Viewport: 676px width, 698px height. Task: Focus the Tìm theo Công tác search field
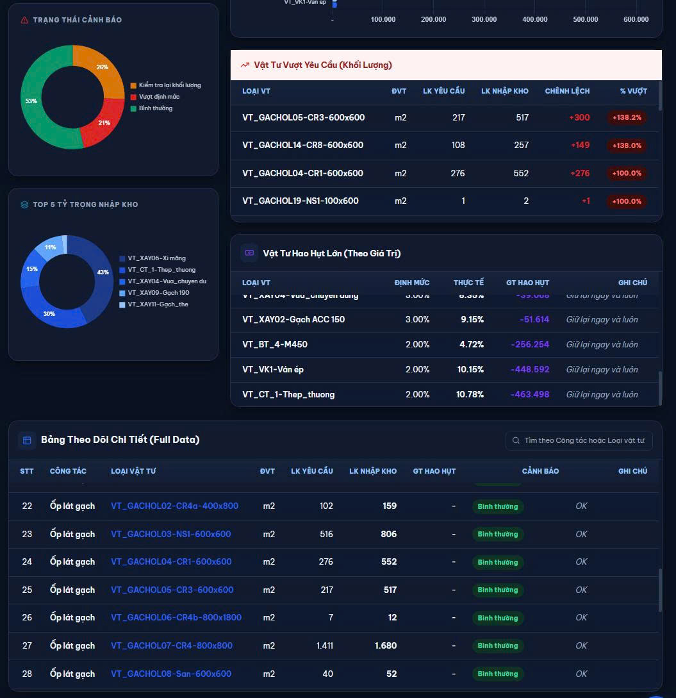579,441
